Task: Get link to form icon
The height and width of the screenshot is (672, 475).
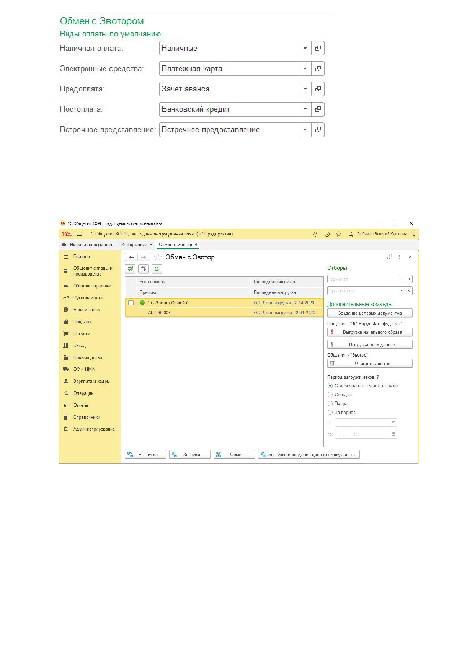Action: tap(389, 257)
